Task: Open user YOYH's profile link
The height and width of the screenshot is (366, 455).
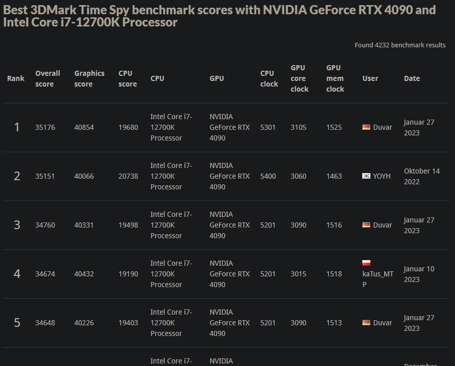Action: [382, 176]
